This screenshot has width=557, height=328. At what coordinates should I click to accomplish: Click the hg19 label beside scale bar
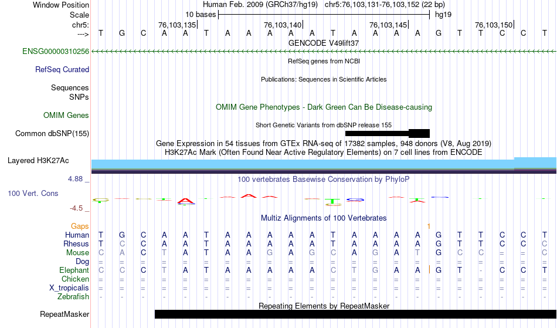point(443,15)
